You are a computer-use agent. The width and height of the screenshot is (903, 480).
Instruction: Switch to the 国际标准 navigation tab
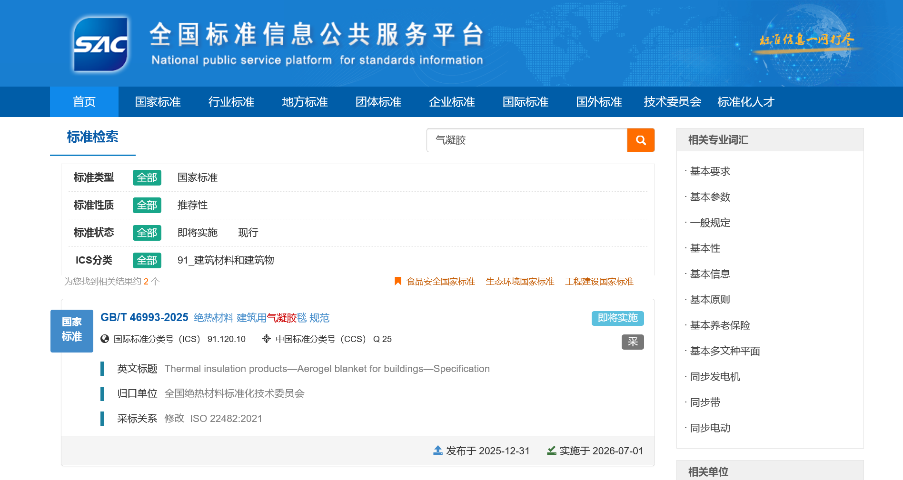[525, 102]
